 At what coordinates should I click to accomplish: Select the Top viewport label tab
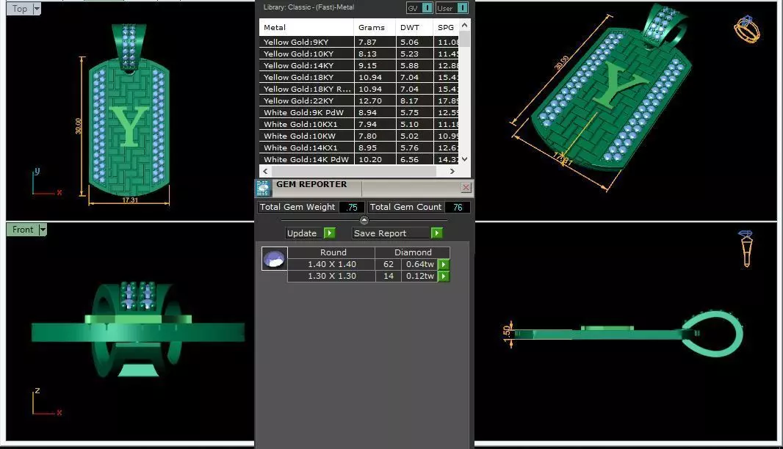[20, 9]
